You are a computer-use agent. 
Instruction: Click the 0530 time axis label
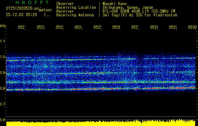(x=192, y=27)
